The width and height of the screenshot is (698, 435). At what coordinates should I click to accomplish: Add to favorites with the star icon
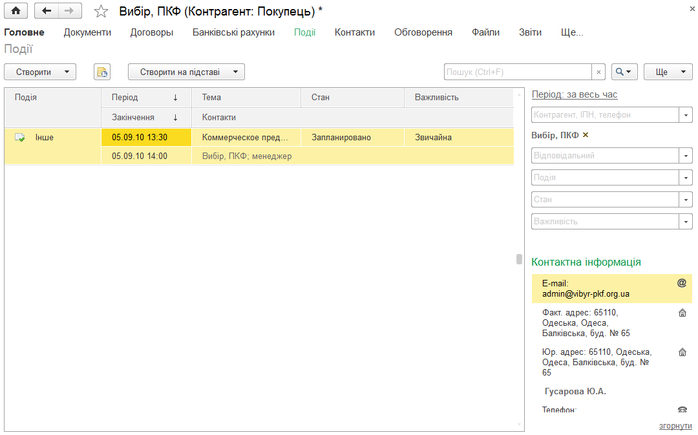(101, 11)
